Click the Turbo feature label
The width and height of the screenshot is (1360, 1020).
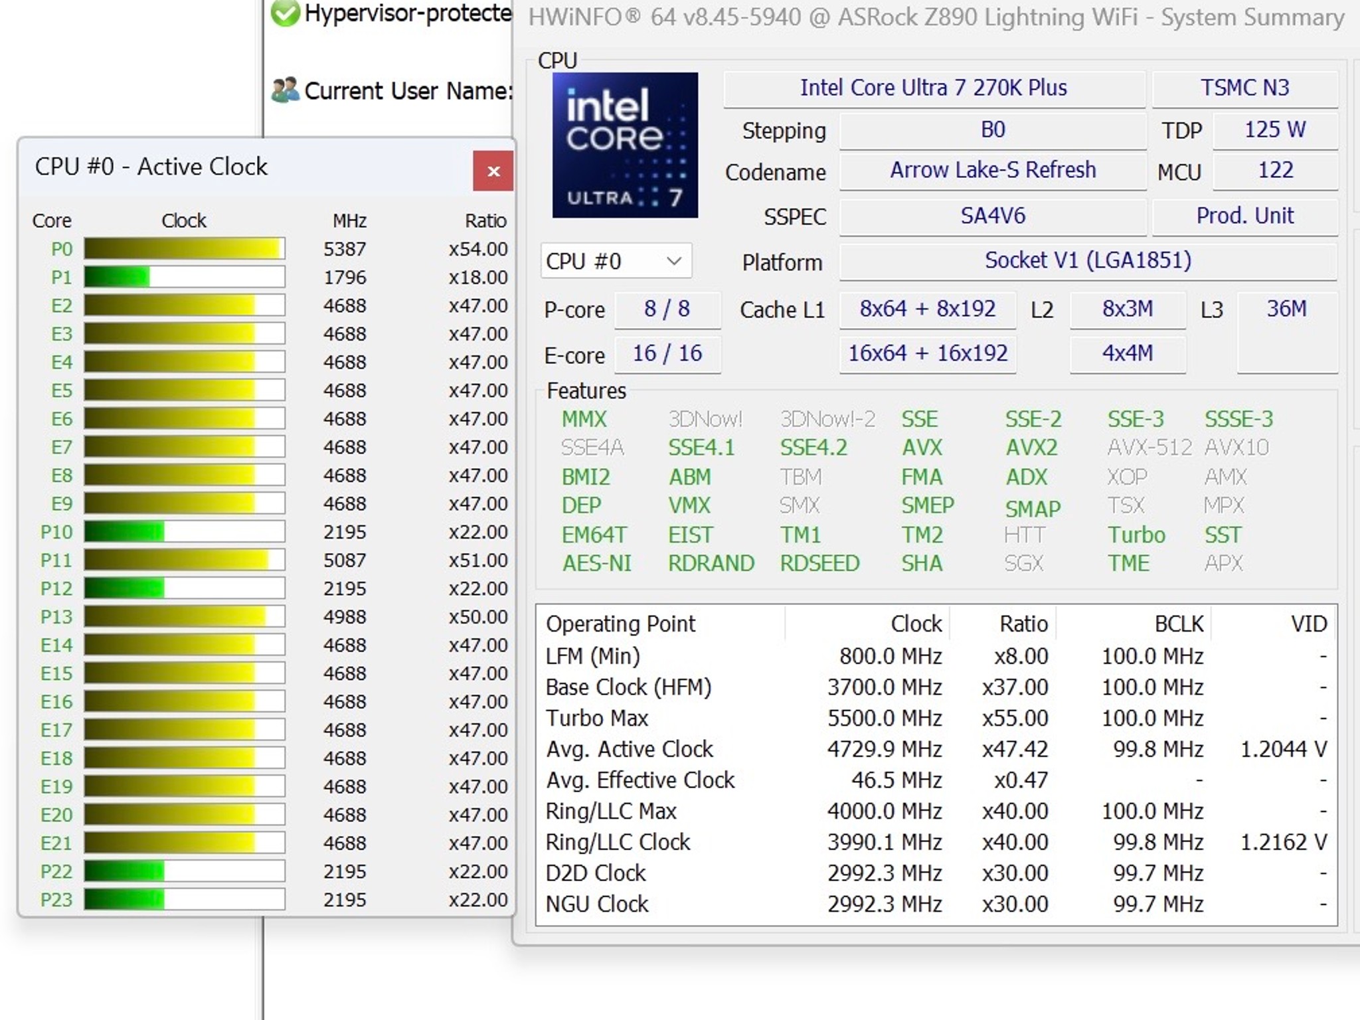[x=1136, y=535]
